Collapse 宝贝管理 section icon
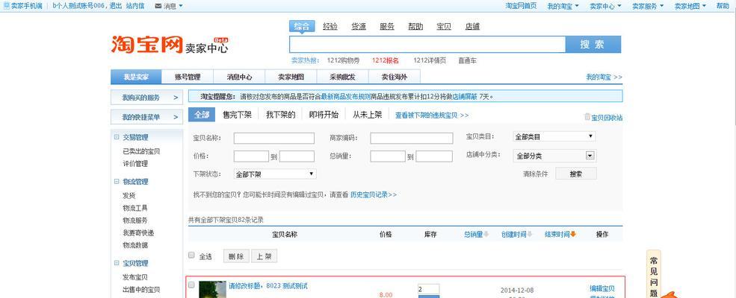Viewport: 736px width, 298px height. [x=117, y=263]
